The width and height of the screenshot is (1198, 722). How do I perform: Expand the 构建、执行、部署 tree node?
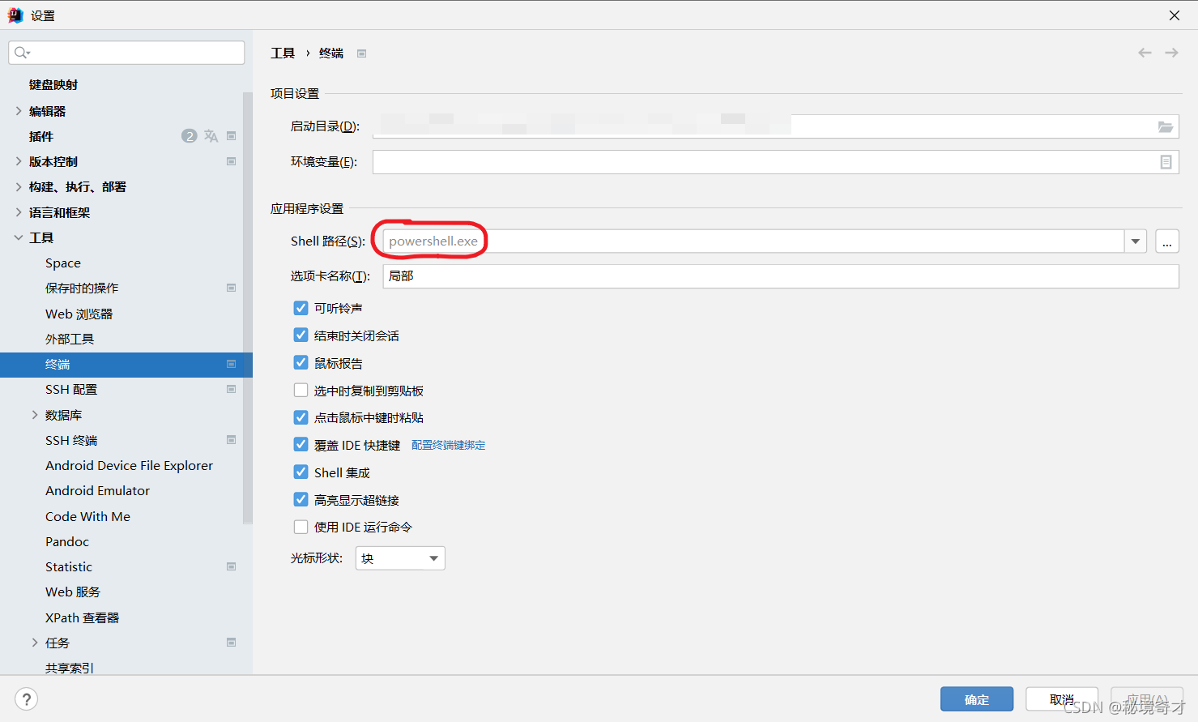tap(19, 186)
